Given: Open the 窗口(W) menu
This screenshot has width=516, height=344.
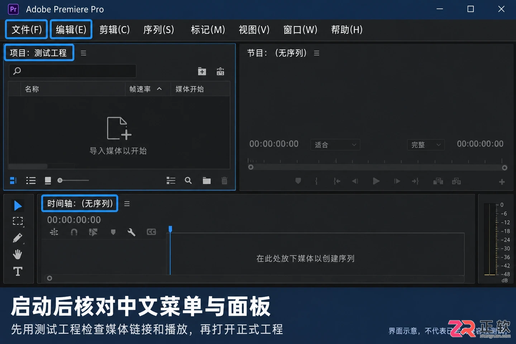Looking at the screenshot, I should (300, 30).
